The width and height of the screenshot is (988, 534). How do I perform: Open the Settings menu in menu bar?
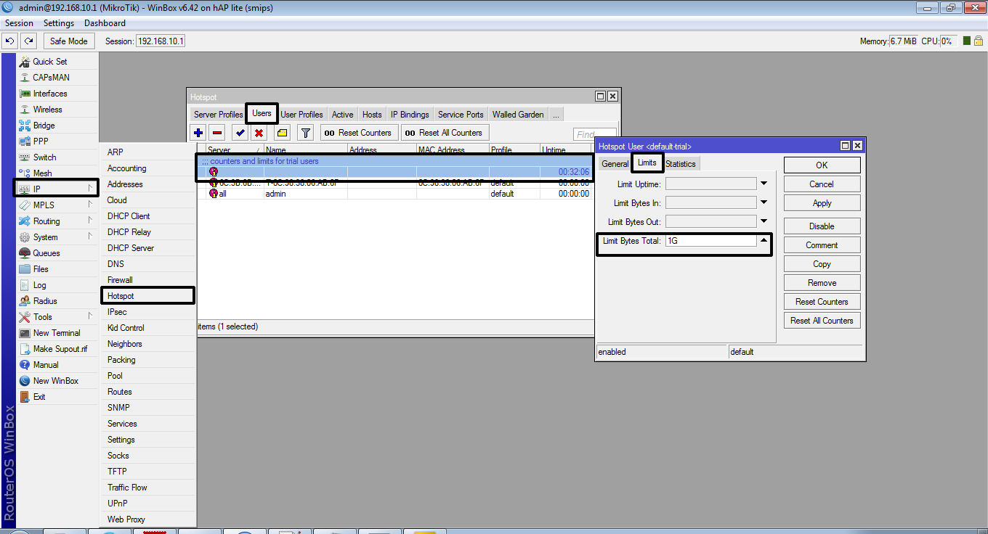point(59,23)
